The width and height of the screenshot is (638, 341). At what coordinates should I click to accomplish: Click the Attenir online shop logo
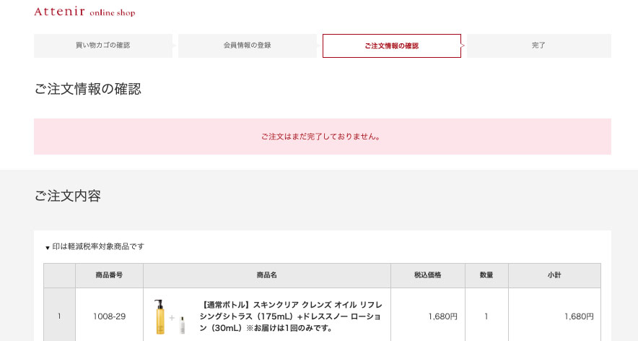(x=84, y=12)
